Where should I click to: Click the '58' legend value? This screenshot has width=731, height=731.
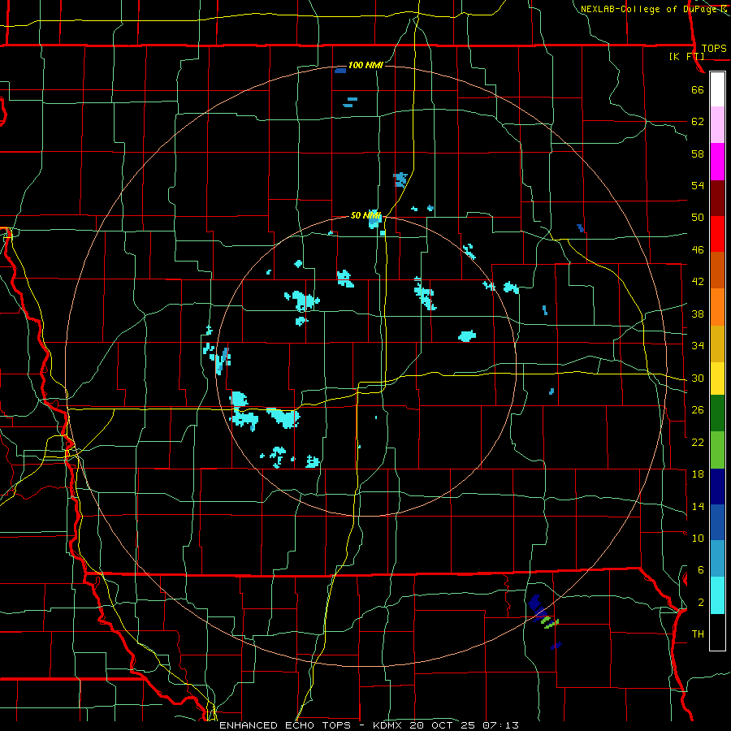(x=698, y=154)
